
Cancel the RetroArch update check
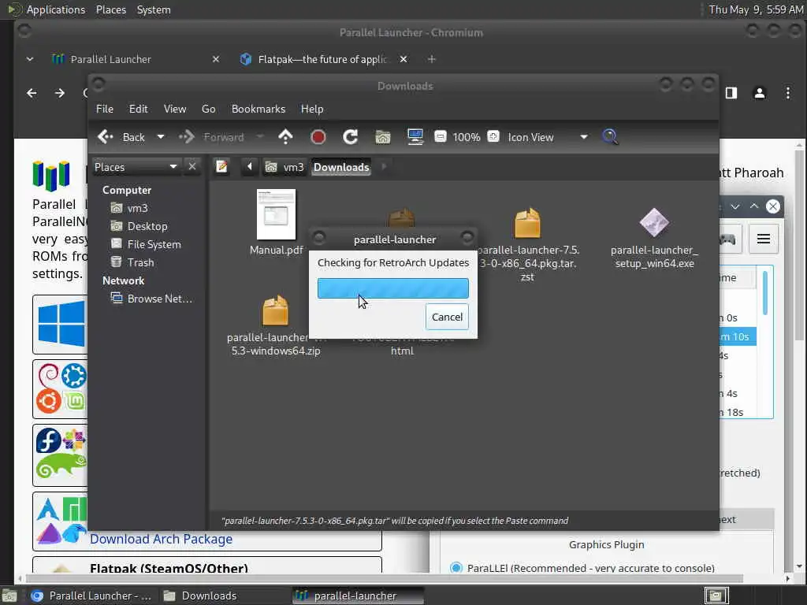click(x=447, y=317)
